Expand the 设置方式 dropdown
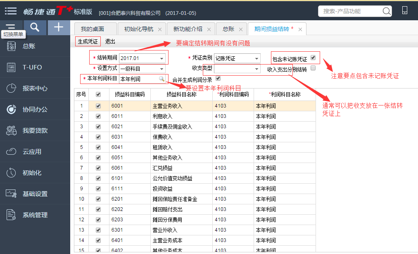Viewport: 418px width, 254px height. point(161,69)
